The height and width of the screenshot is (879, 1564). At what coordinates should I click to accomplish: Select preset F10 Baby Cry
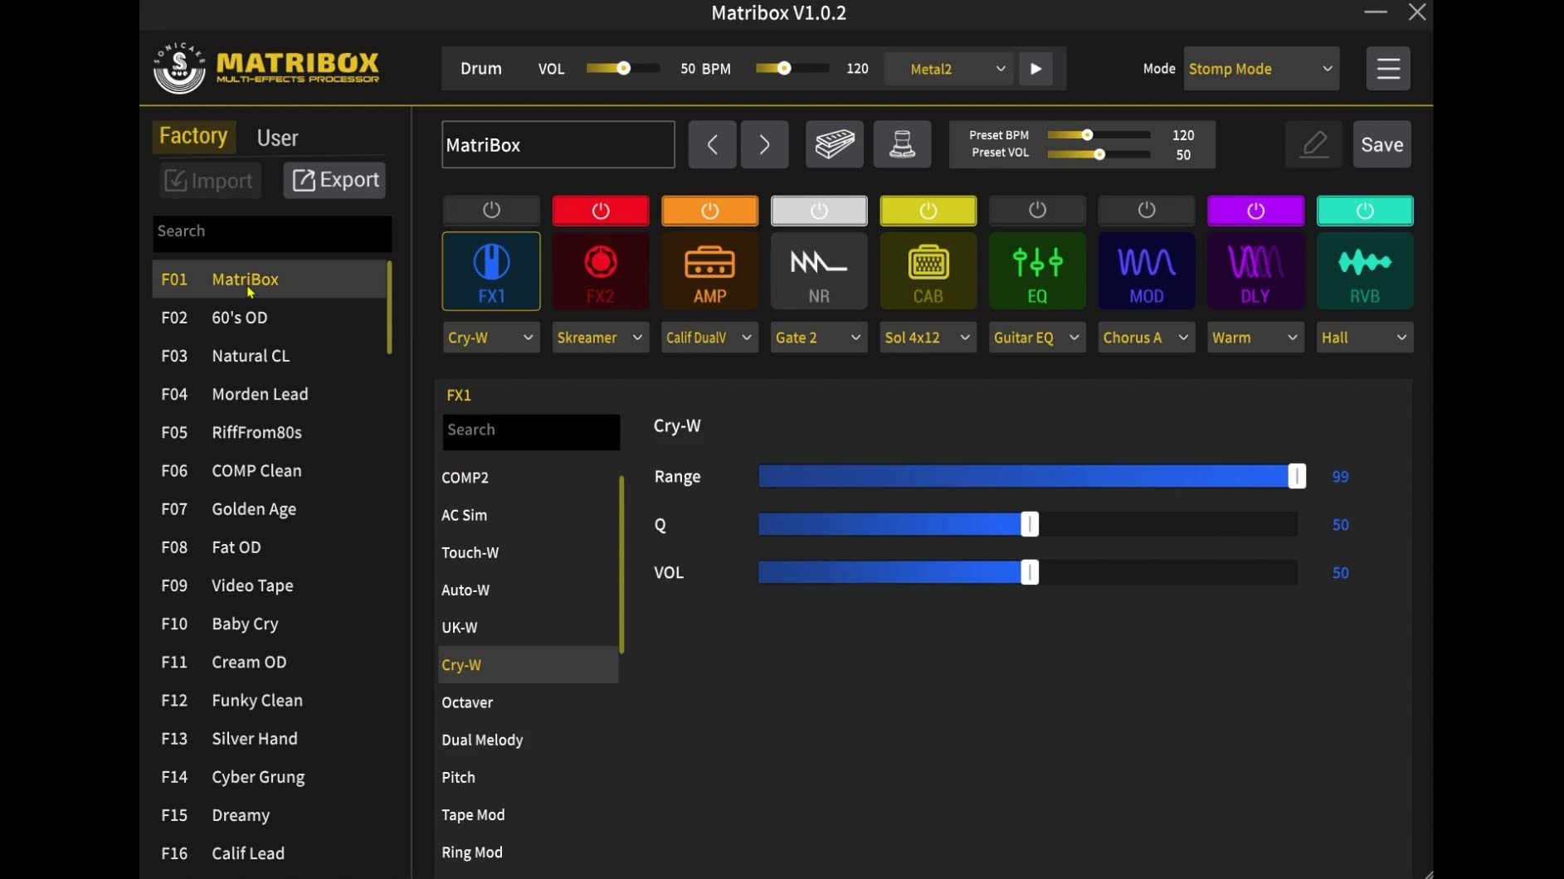pyautogui.click(x=270, y=624)
